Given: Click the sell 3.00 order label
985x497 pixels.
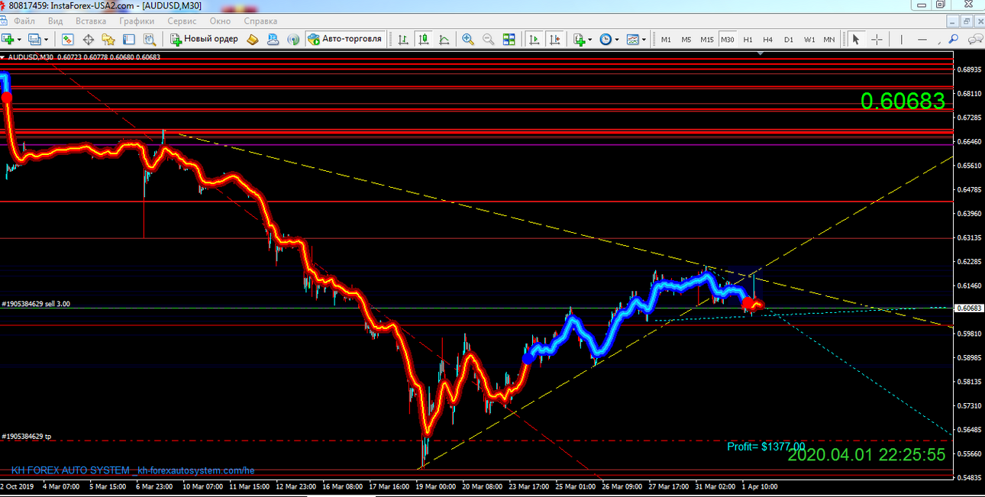Looking at the screenshot, I should coord(36,304).
